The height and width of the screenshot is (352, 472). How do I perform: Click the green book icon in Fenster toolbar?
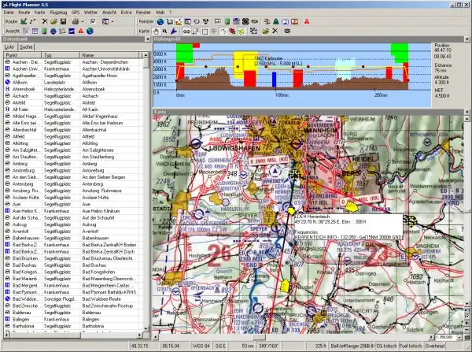(227, 21)
